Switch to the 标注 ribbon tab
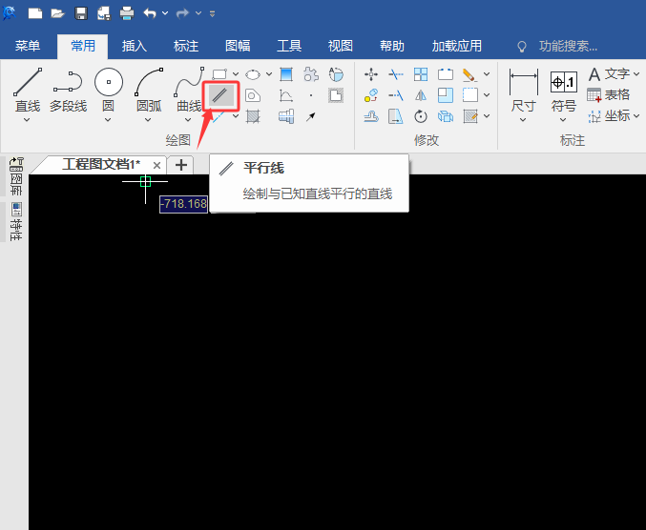The height and width of the screenshot is (530, 646). (x=186, y=46)
